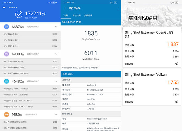182x131 pixels.
Task: Select GPU OpenGL ES3.0 row scoring 9165
Action: (x=30, y=62)
